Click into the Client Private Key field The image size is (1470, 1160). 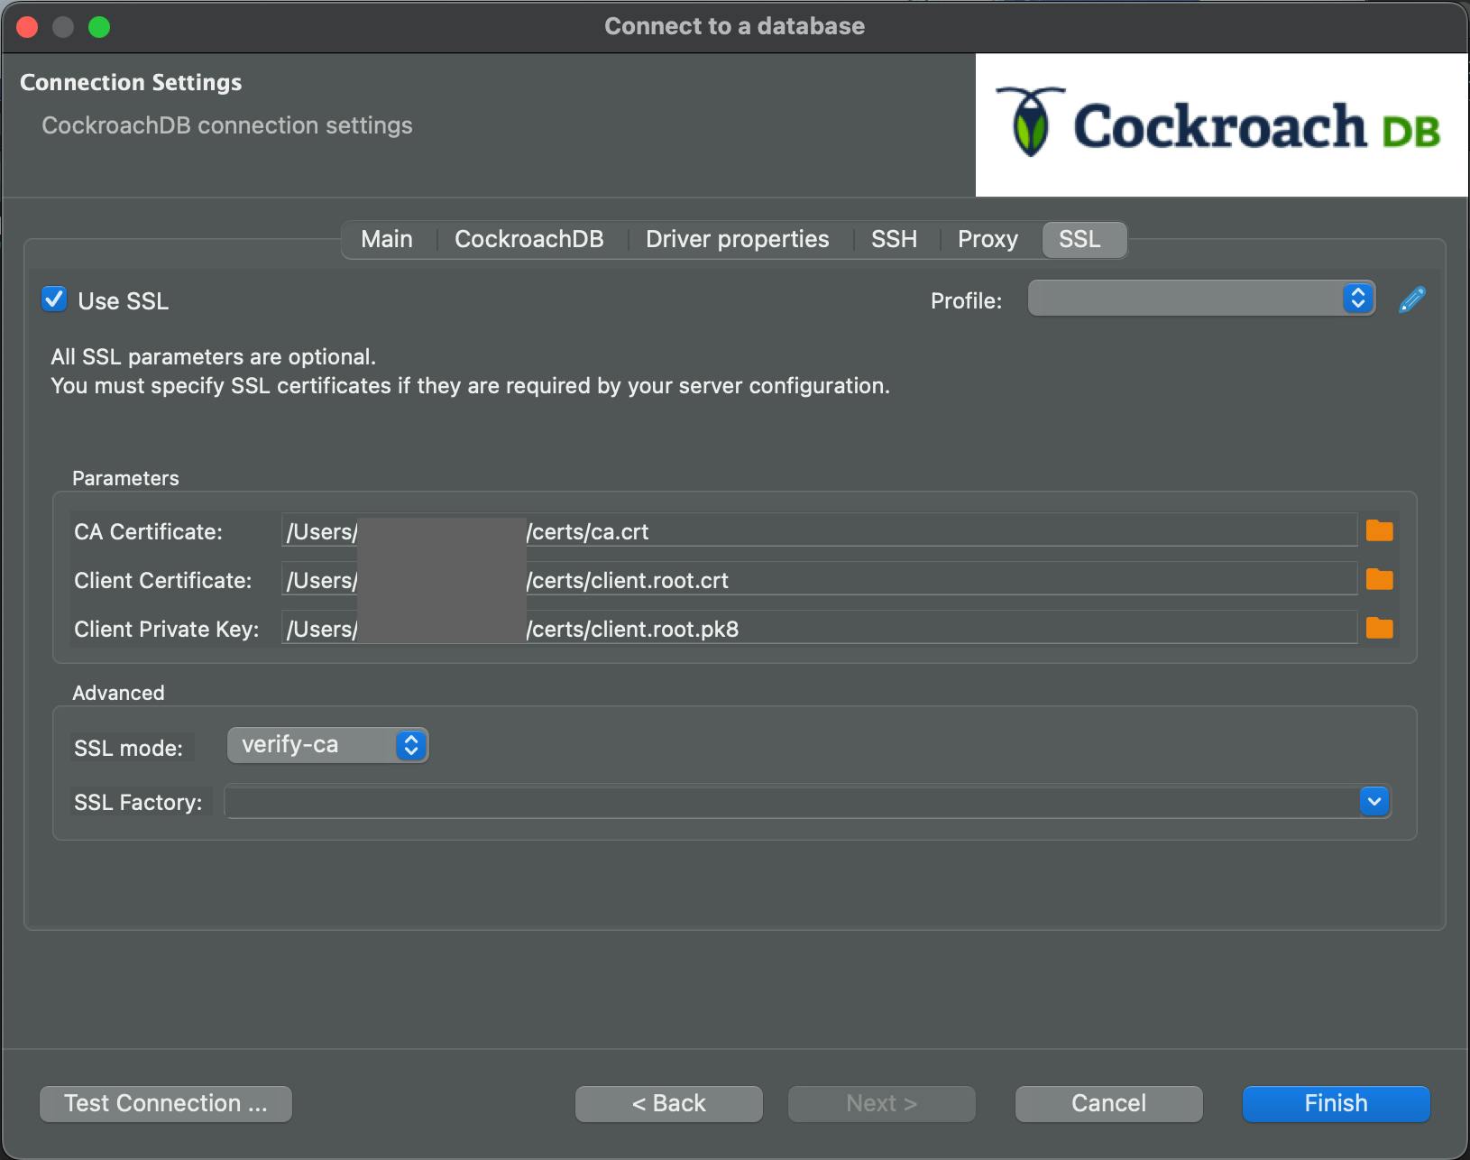[x=902, y=629]
